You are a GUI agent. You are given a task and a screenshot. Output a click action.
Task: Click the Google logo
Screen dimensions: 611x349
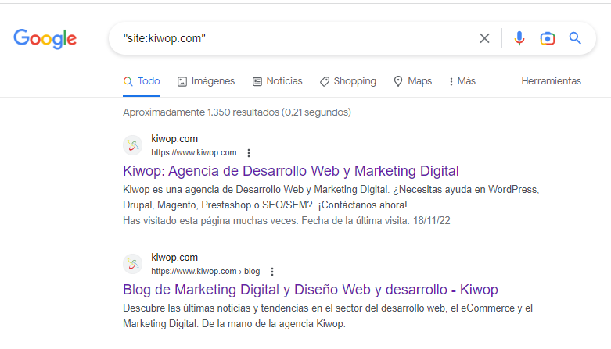click(x=45, y=39)
